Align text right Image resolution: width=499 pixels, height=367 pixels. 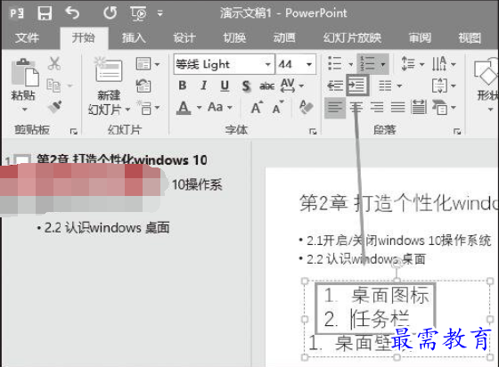click(x=377, y=108)
